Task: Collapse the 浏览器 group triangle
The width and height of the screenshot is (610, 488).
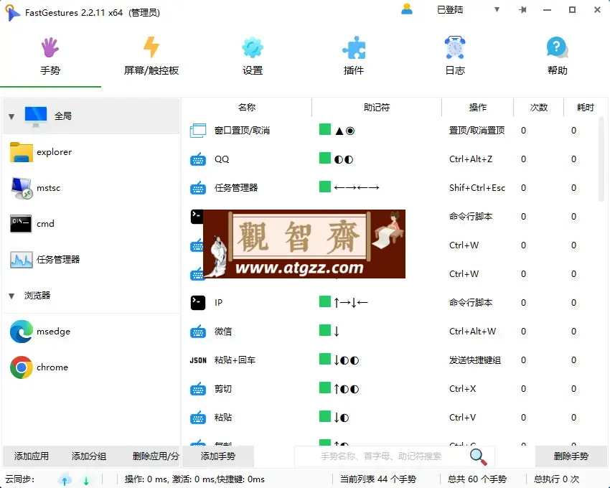Action: (11, 296)
